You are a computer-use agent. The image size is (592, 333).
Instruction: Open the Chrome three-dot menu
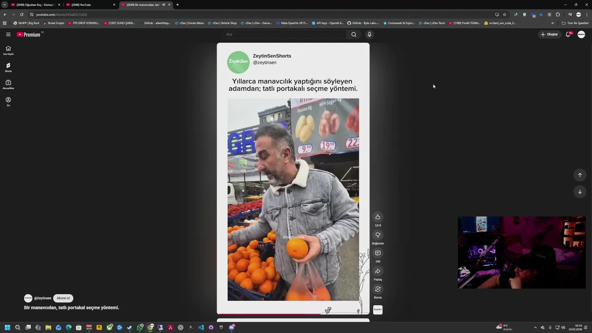pyautogui.click(x=587, y=14)
